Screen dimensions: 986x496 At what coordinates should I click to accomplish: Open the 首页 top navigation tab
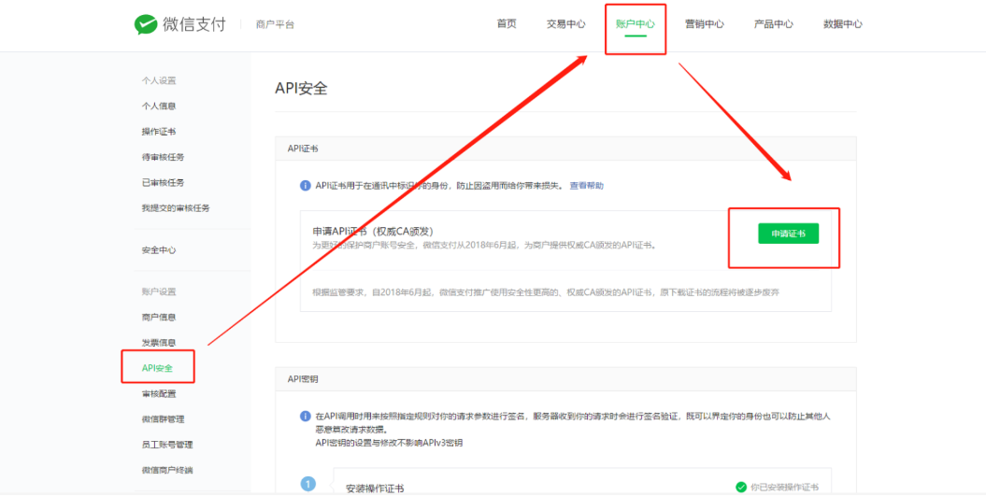[x=507, y=24]
